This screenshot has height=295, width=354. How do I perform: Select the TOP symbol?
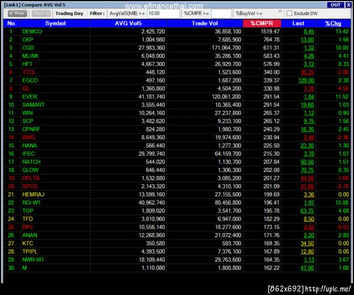pos(28,211)
